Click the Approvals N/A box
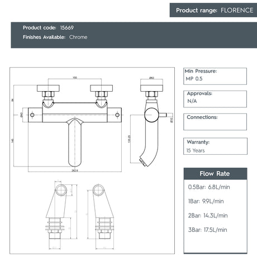Viewport: 257px width, 257px height. 215,99
